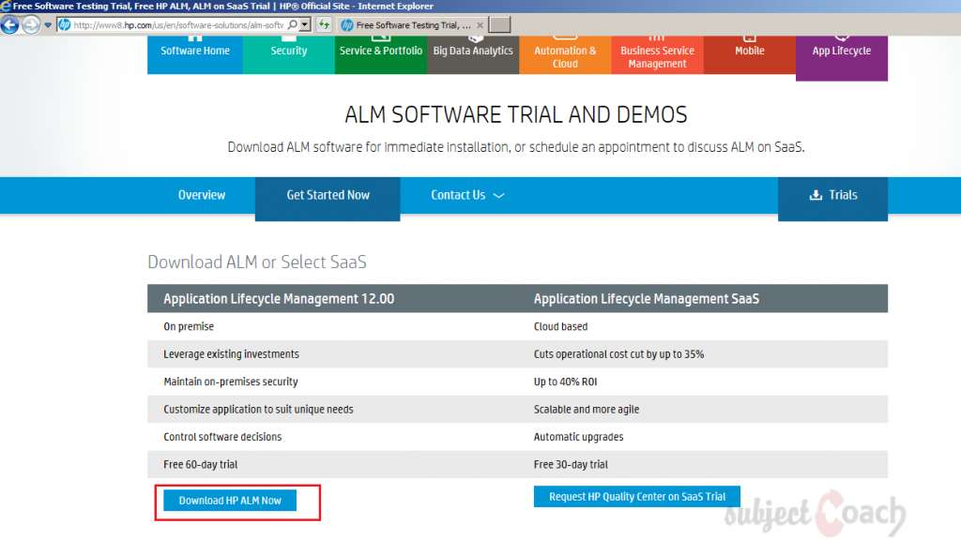Open Automation & Cloud navigation tile
The height and width of the screenshot is (554, 961).
click(x=565, y=54)
